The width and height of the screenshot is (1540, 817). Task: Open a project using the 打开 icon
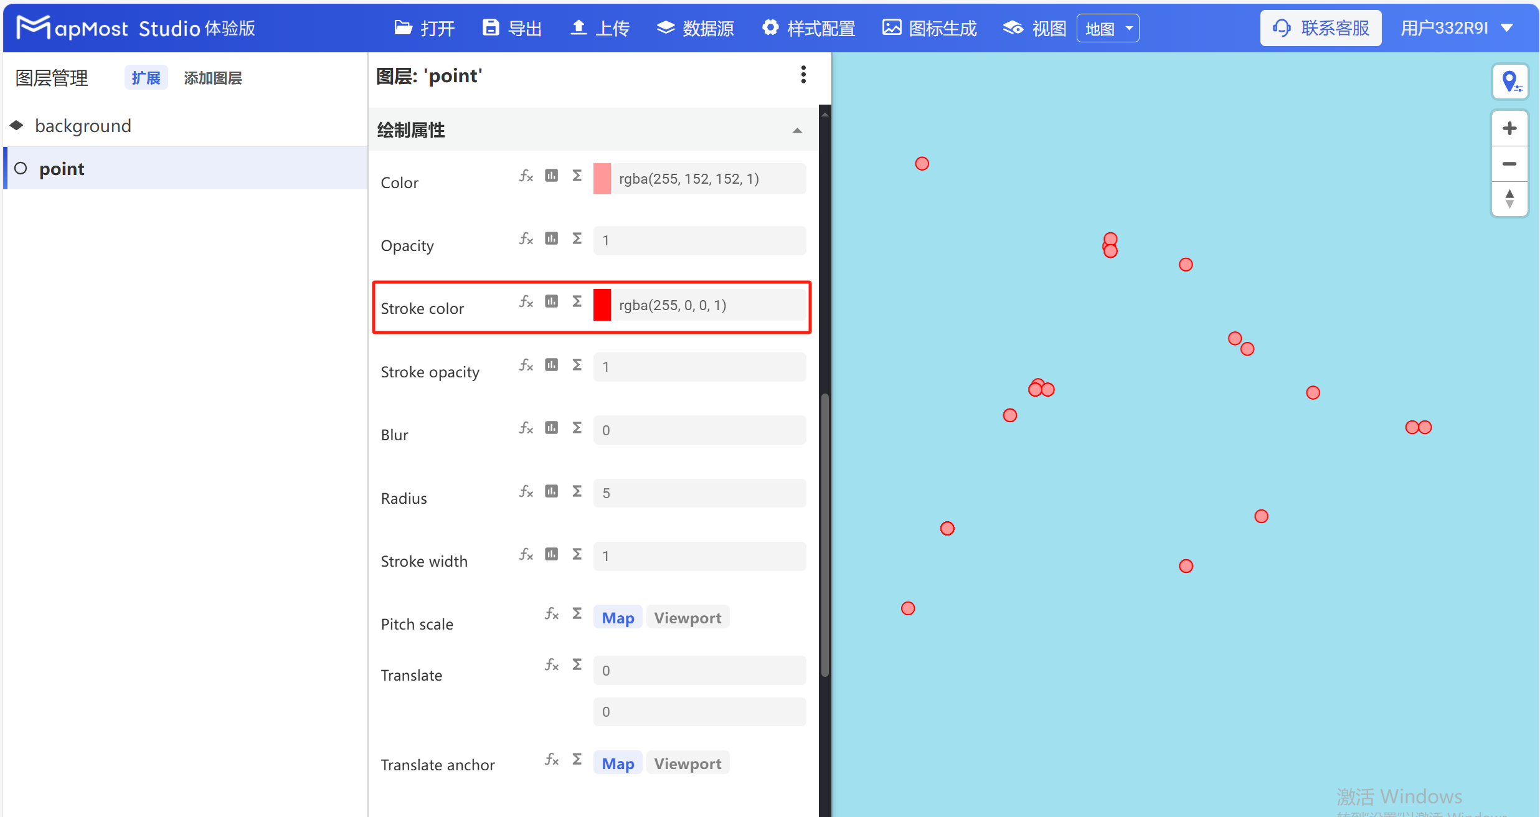pyautogui.click(x=425, y=27)
